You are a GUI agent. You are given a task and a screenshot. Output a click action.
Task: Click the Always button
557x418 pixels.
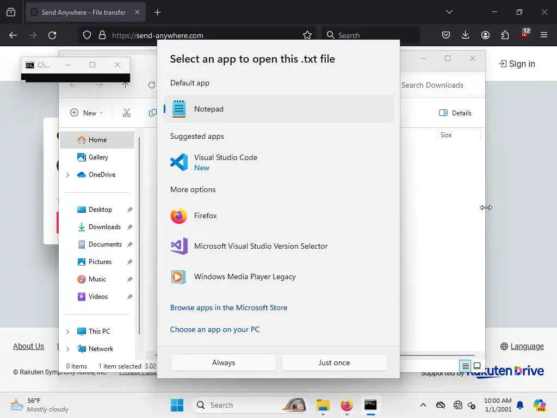[x=224, y=362]
